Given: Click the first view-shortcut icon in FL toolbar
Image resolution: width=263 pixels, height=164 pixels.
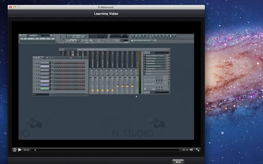Looking at the screenshot, I should (133, 36).
